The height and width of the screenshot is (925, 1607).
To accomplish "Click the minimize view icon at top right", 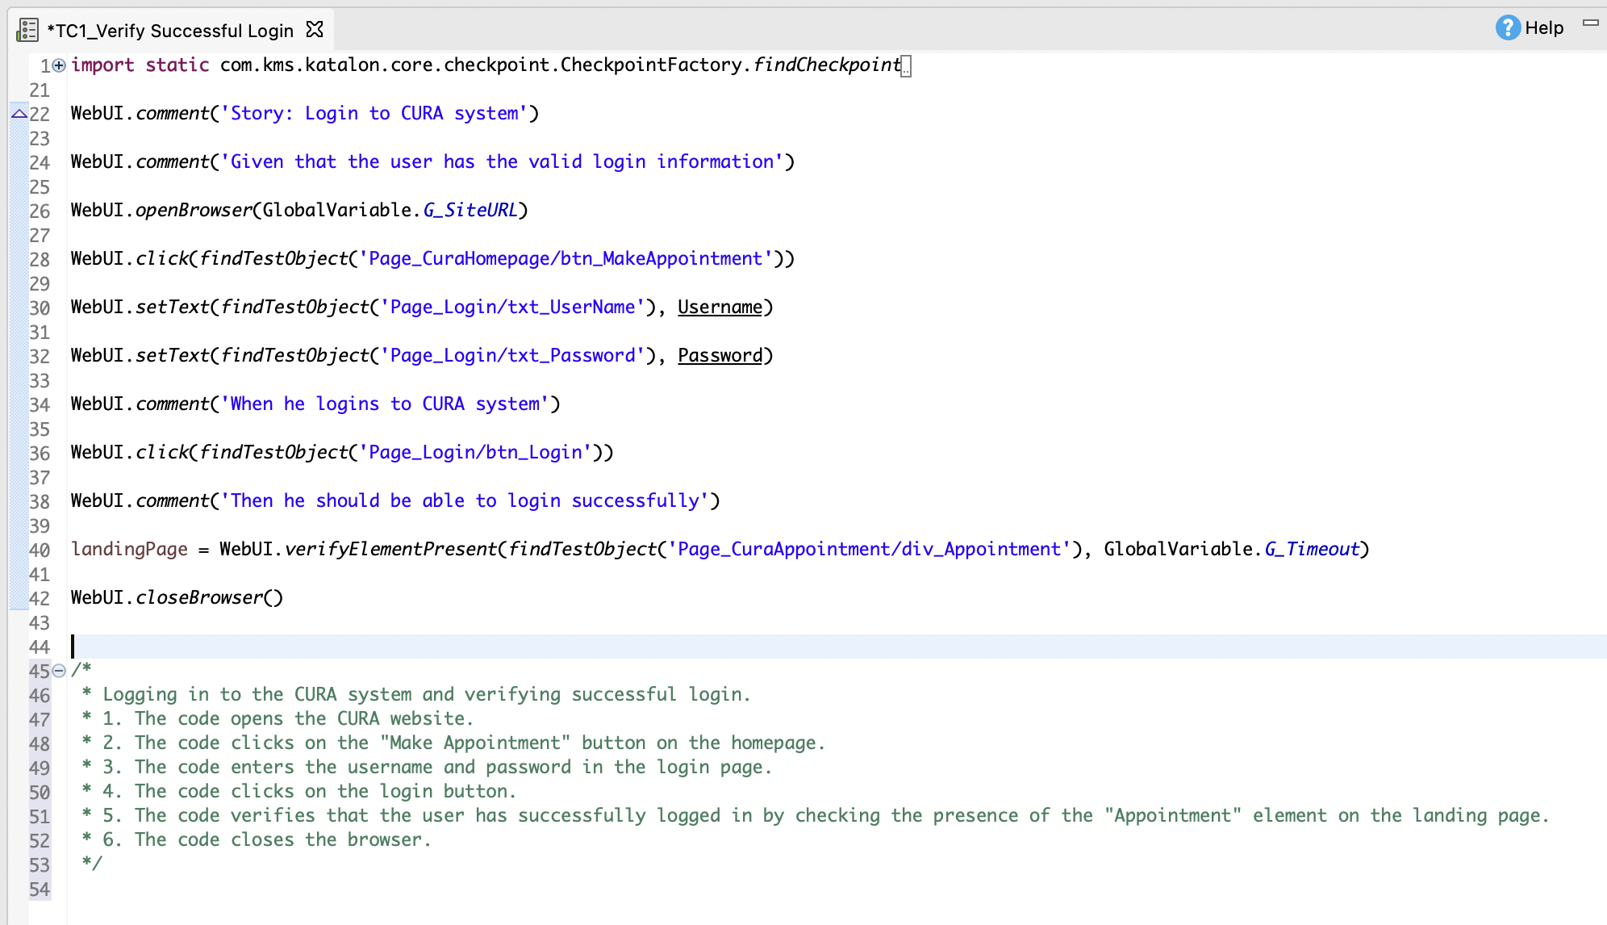I will click(1589, 24).
